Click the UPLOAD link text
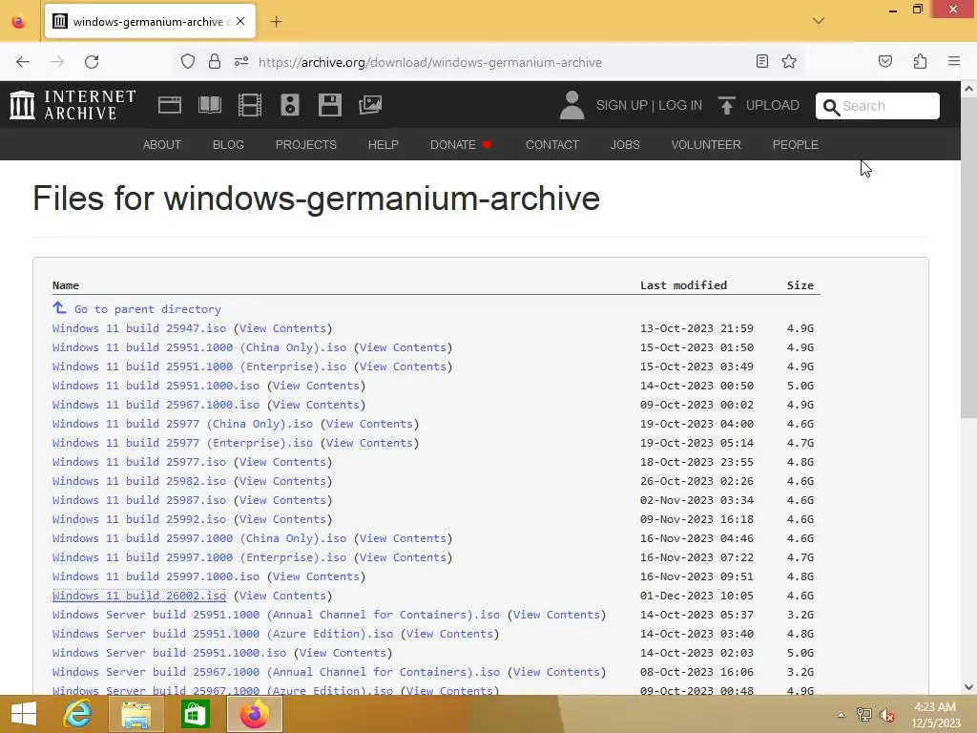 [x=772, y=105]
